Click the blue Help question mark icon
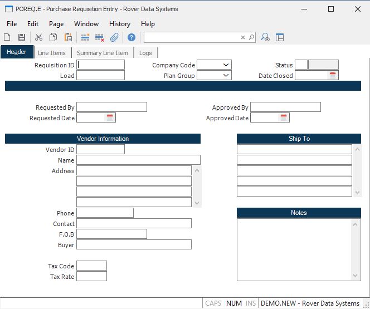Screen dimensions: 370x309 132,37
